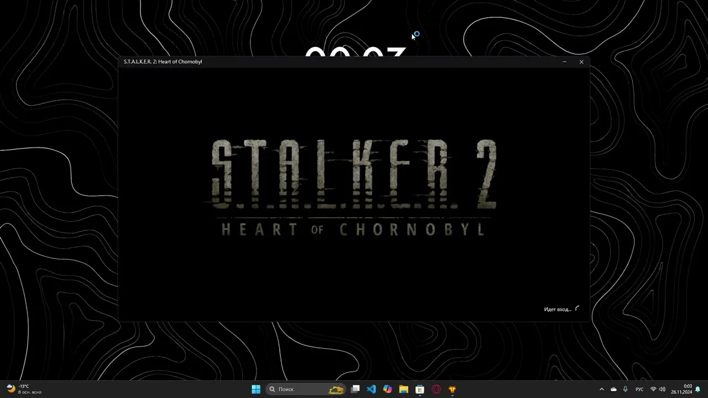Image resolution: width=708 pixels, height=398 pixels.
Task: Open Microsoft Store from the taskbar
Action: point(420,389)
